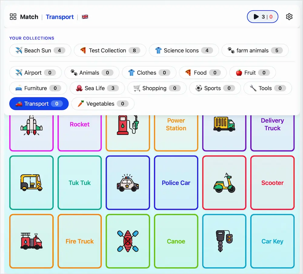Open the Test Collection chip
Viewport: 303px width, 274px height.
coord(110,50)
